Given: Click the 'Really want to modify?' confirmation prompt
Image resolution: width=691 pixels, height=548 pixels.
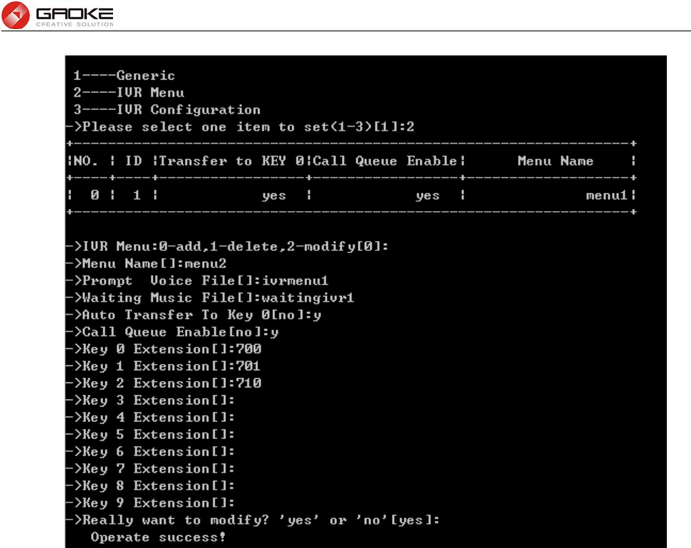Looking at the screenshot, I should click(x=253, y=520).
